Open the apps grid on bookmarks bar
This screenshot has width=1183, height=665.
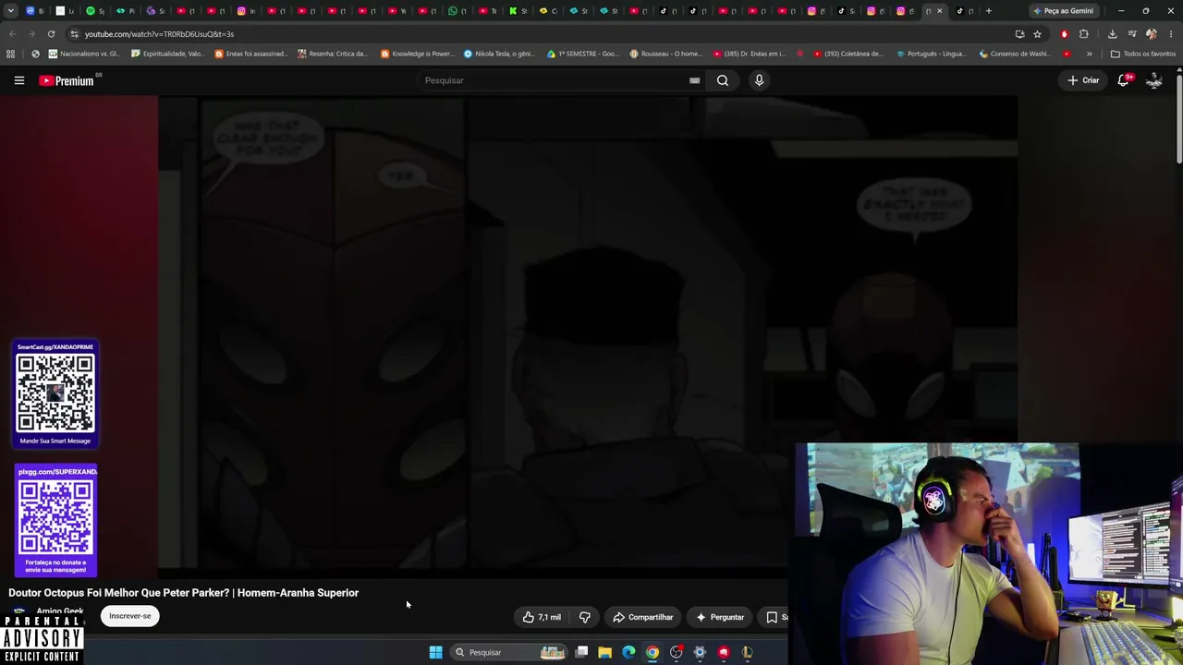click(11, 54)
